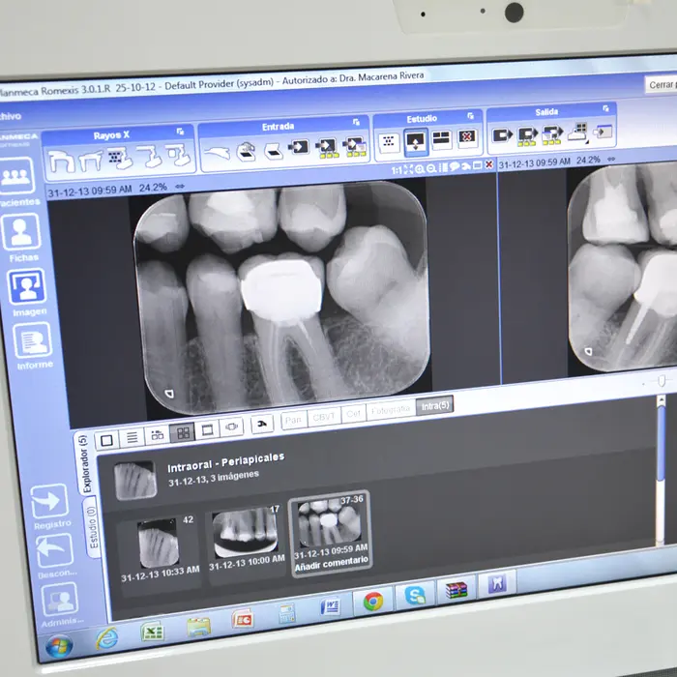Viewport: 677px width, 677px height.
Task: Click the image browser vertical scrollbar
Action: click(x=661, y=473)
